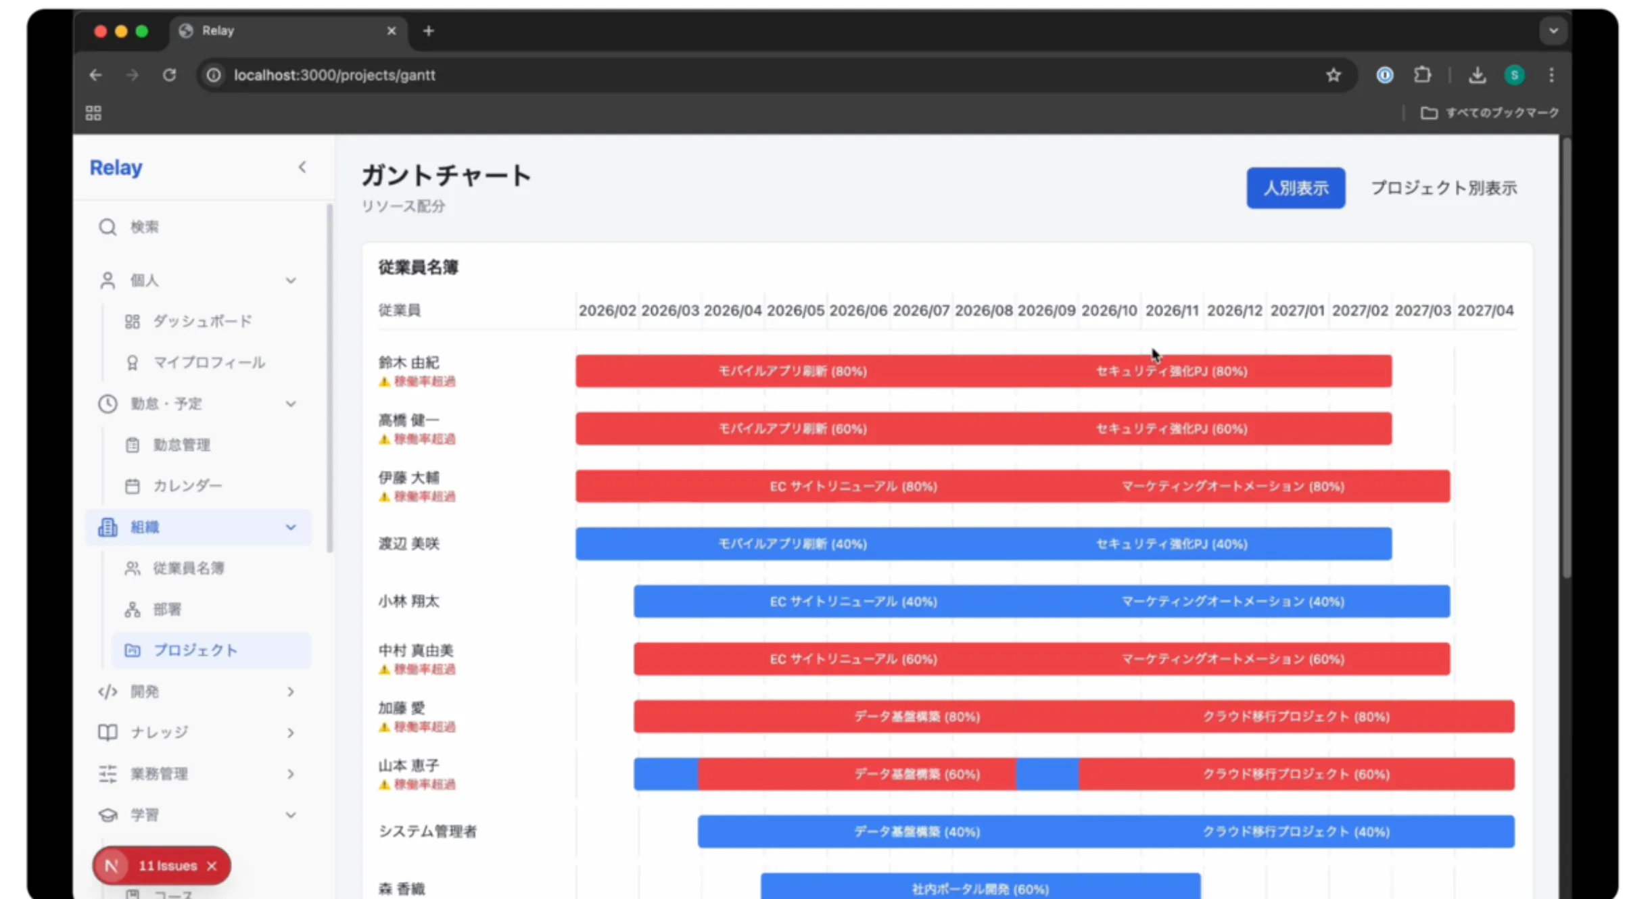Click the address bar URL
The height and width of the screenshot is (899, 1650).
(335, 75)
